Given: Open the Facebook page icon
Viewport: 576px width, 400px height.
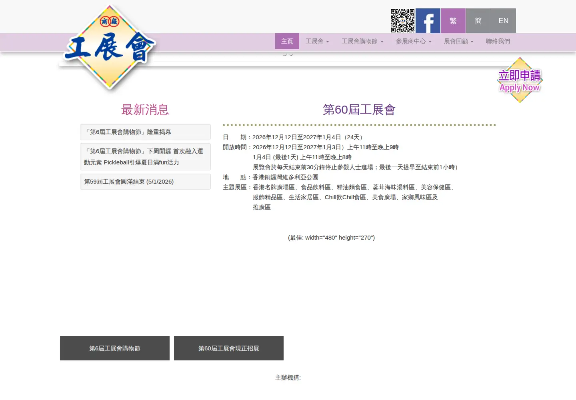Looking at the screenshot, I should (x=428, y=21).
